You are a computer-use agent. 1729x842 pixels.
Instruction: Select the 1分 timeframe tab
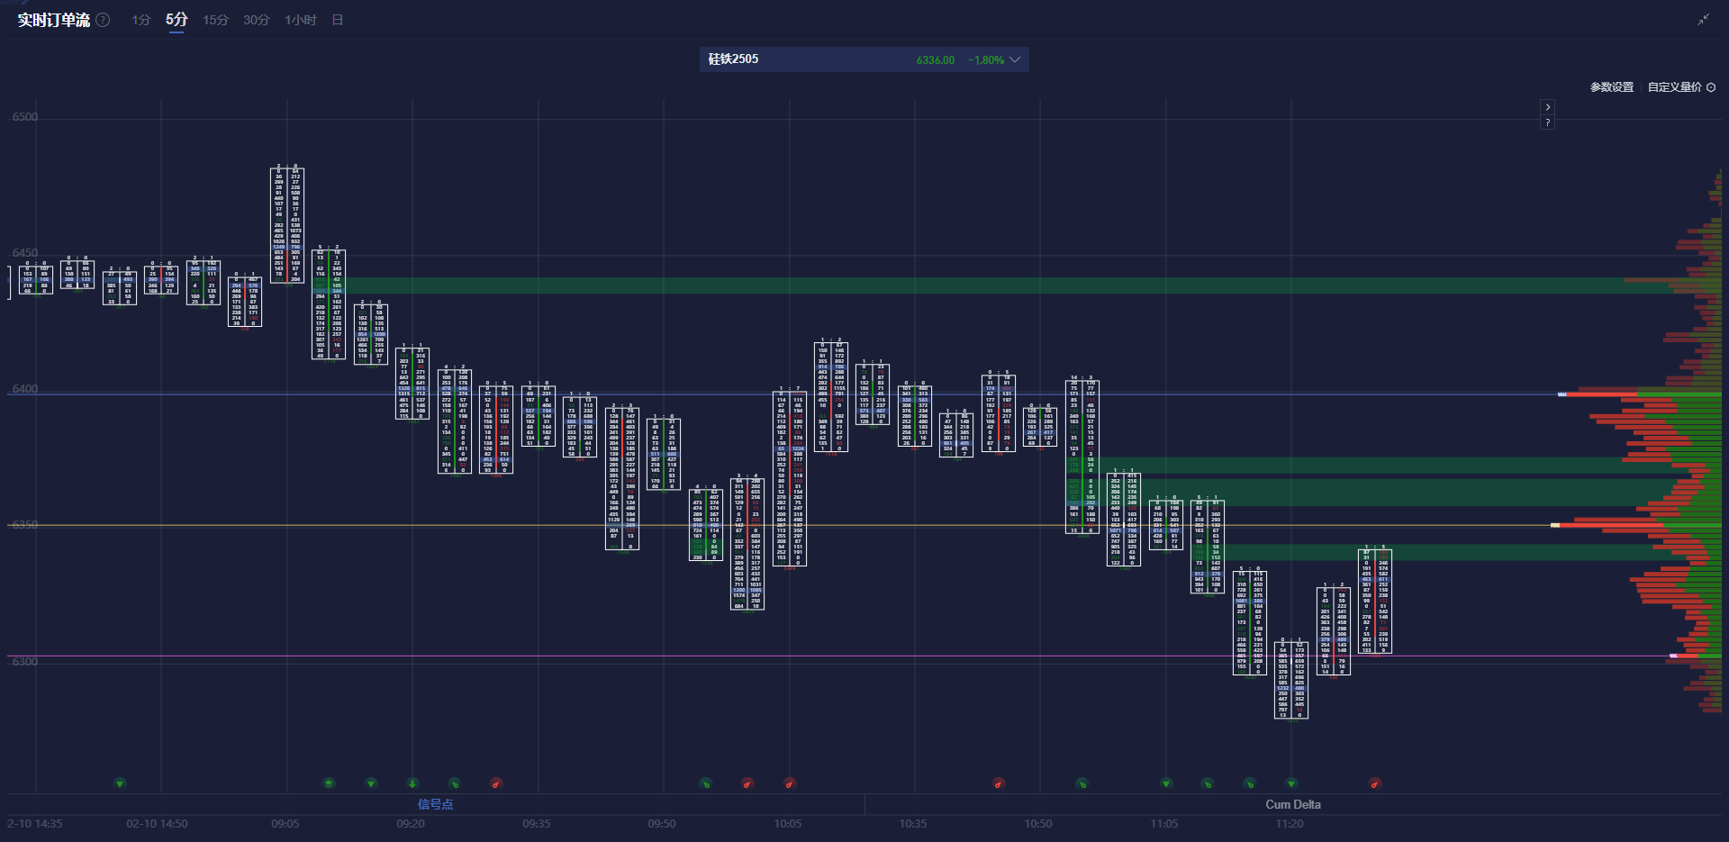point(140,20)
